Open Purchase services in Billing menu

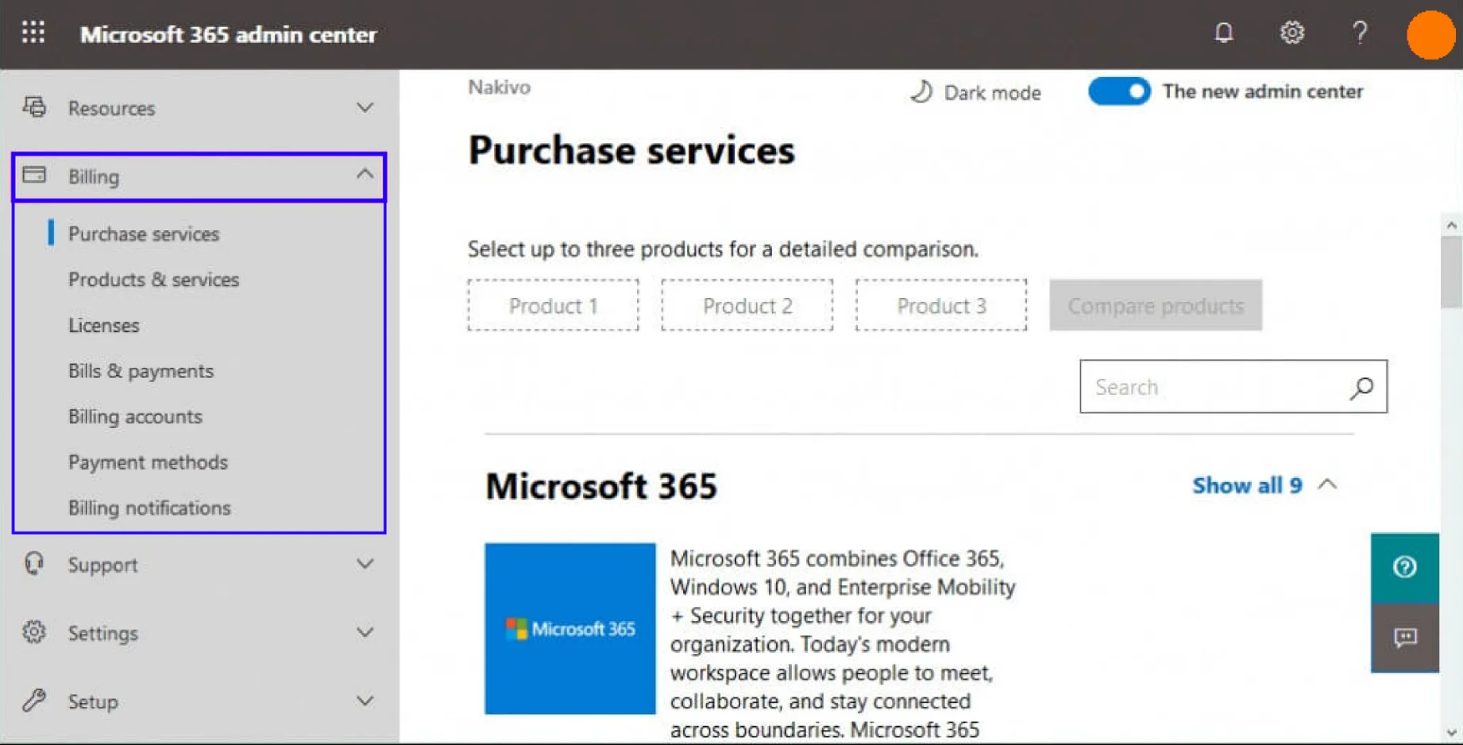coord(144,234)
